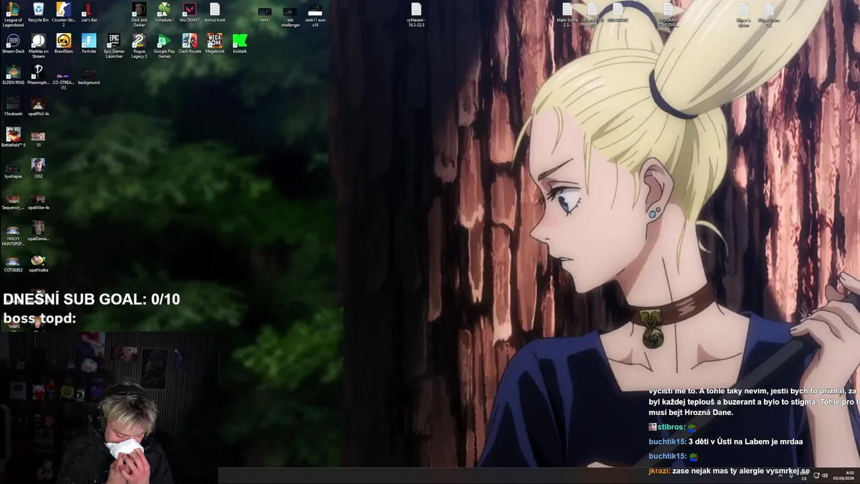The height and width of the screenshot is (484, 860).
Task: Open PROGRAM 12 HODIN text file
Action: tap(668, 14)
